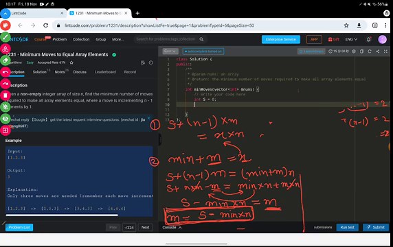
Task: Open the Group menu
Action: pyautogui.click(x=101, y=39)
